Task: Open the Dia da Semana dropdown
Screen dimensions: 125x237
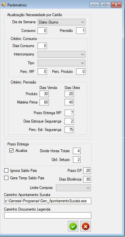Action: pos(61,22)
